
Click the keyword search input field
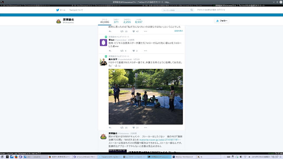click(176, 10)
